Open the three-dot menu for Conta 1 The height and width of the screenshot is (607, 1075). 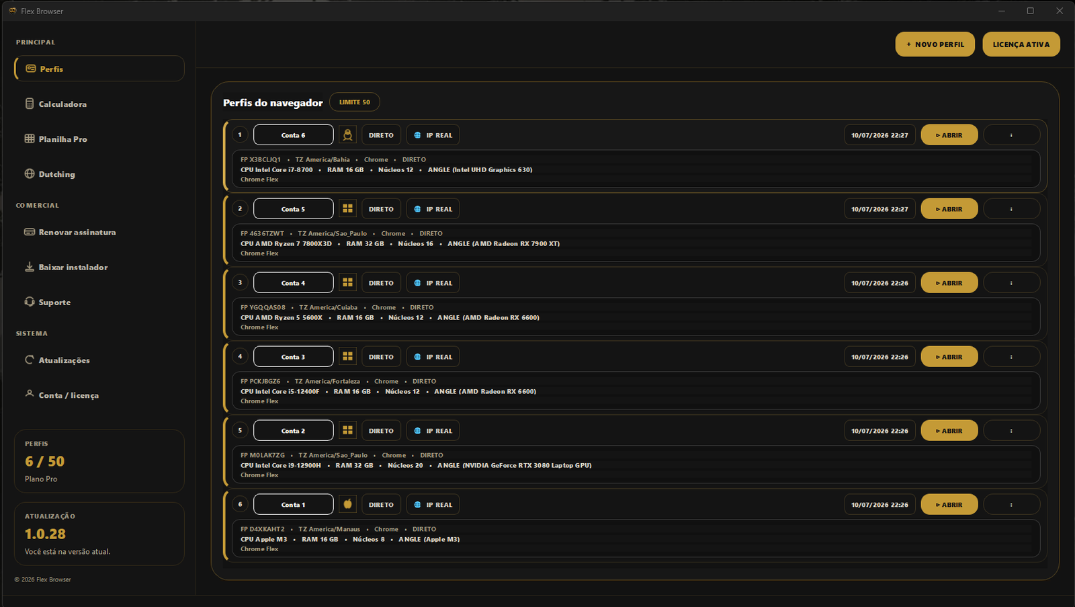pos(1011,505)
